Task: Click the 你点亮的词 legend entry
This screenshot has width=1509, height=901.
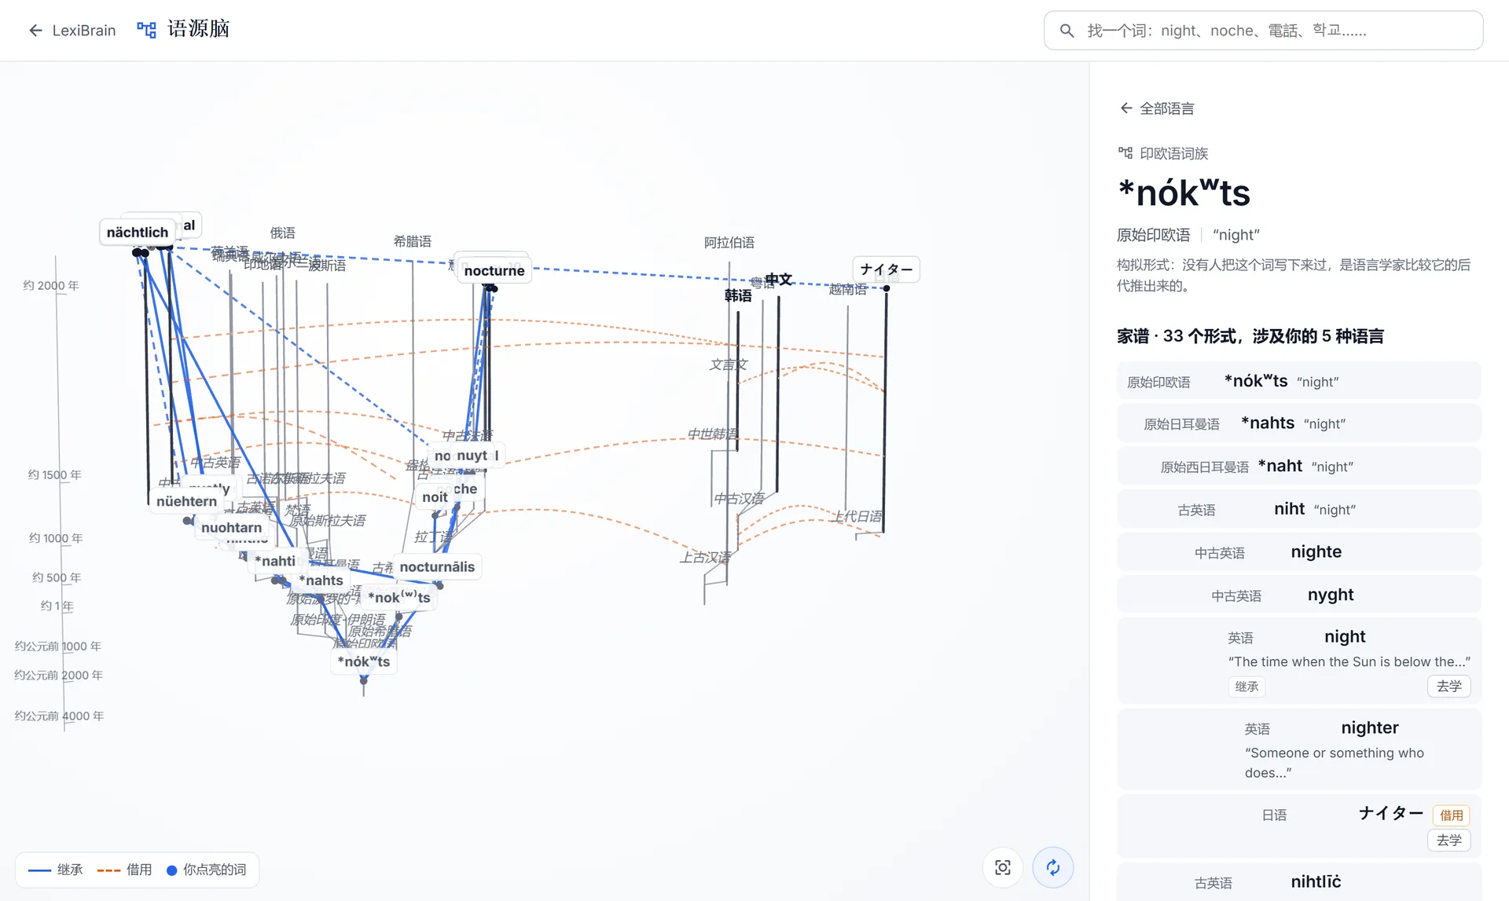Action: point(206,870)
